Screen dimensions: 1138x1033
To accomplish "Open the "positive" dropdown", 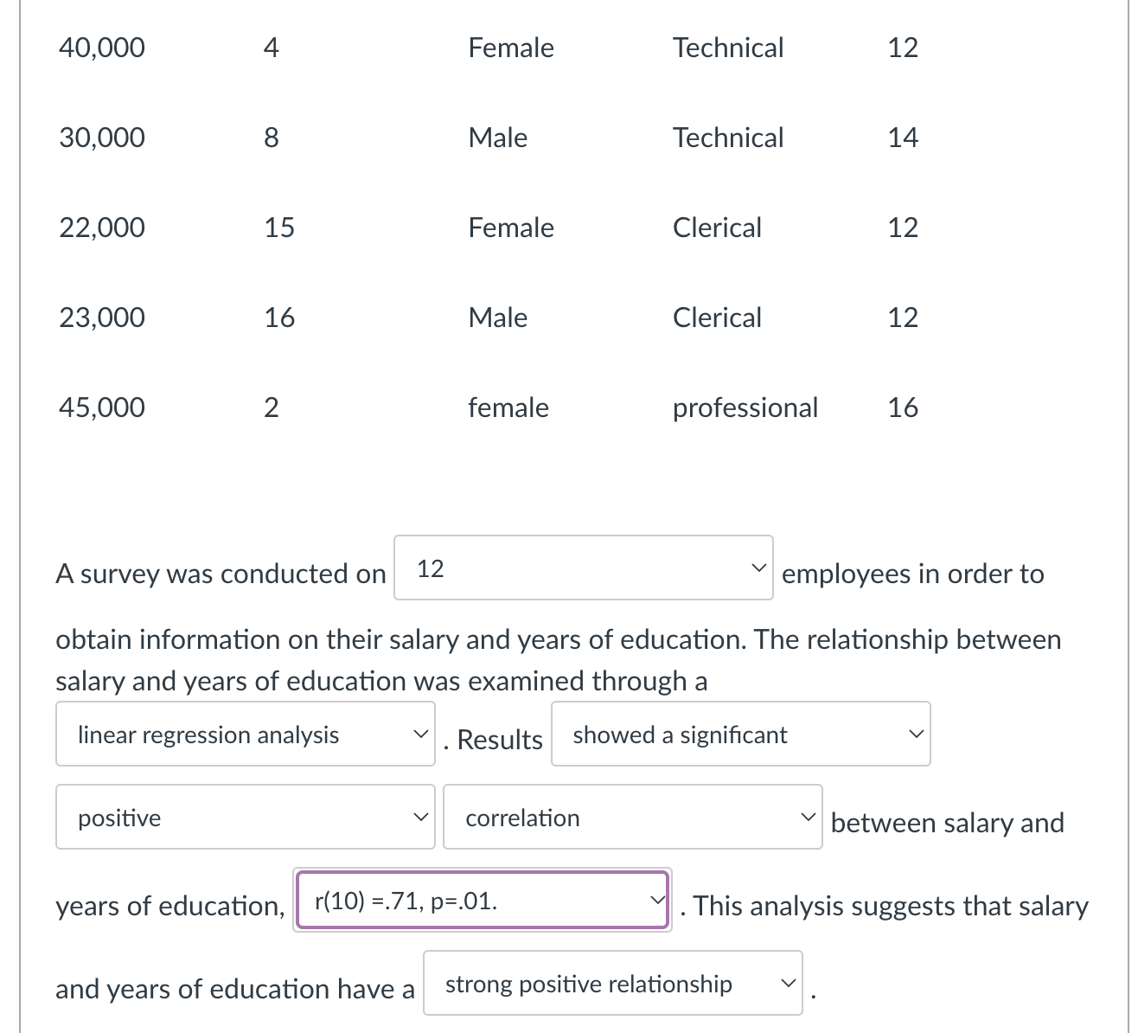I will click(245, 817).
